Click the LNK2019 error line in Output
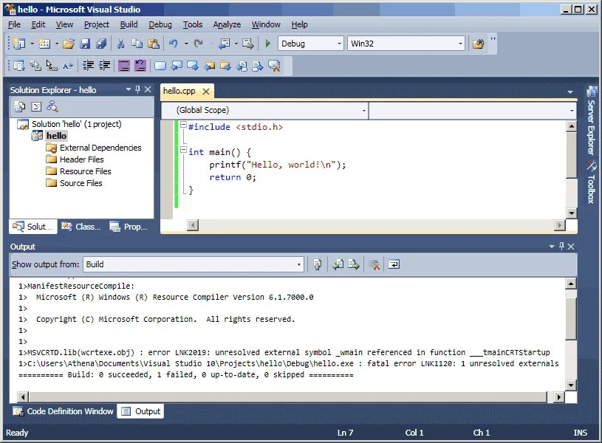The width and height of the screenshot is (602, 443). [284, 352]
